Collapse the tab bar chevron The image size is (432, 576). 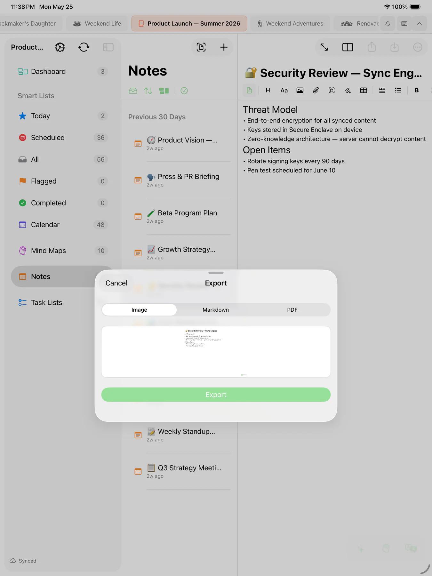(420, 24)
